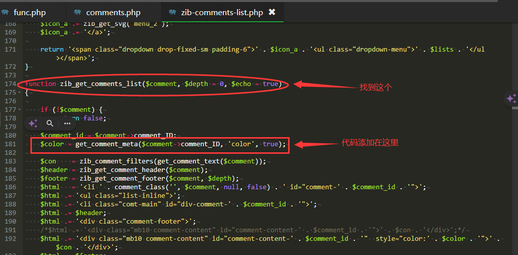The height and width of the screenshot is (255, 518).
Task: Collapse the code block at line 175
Action: tap(19, 93)
